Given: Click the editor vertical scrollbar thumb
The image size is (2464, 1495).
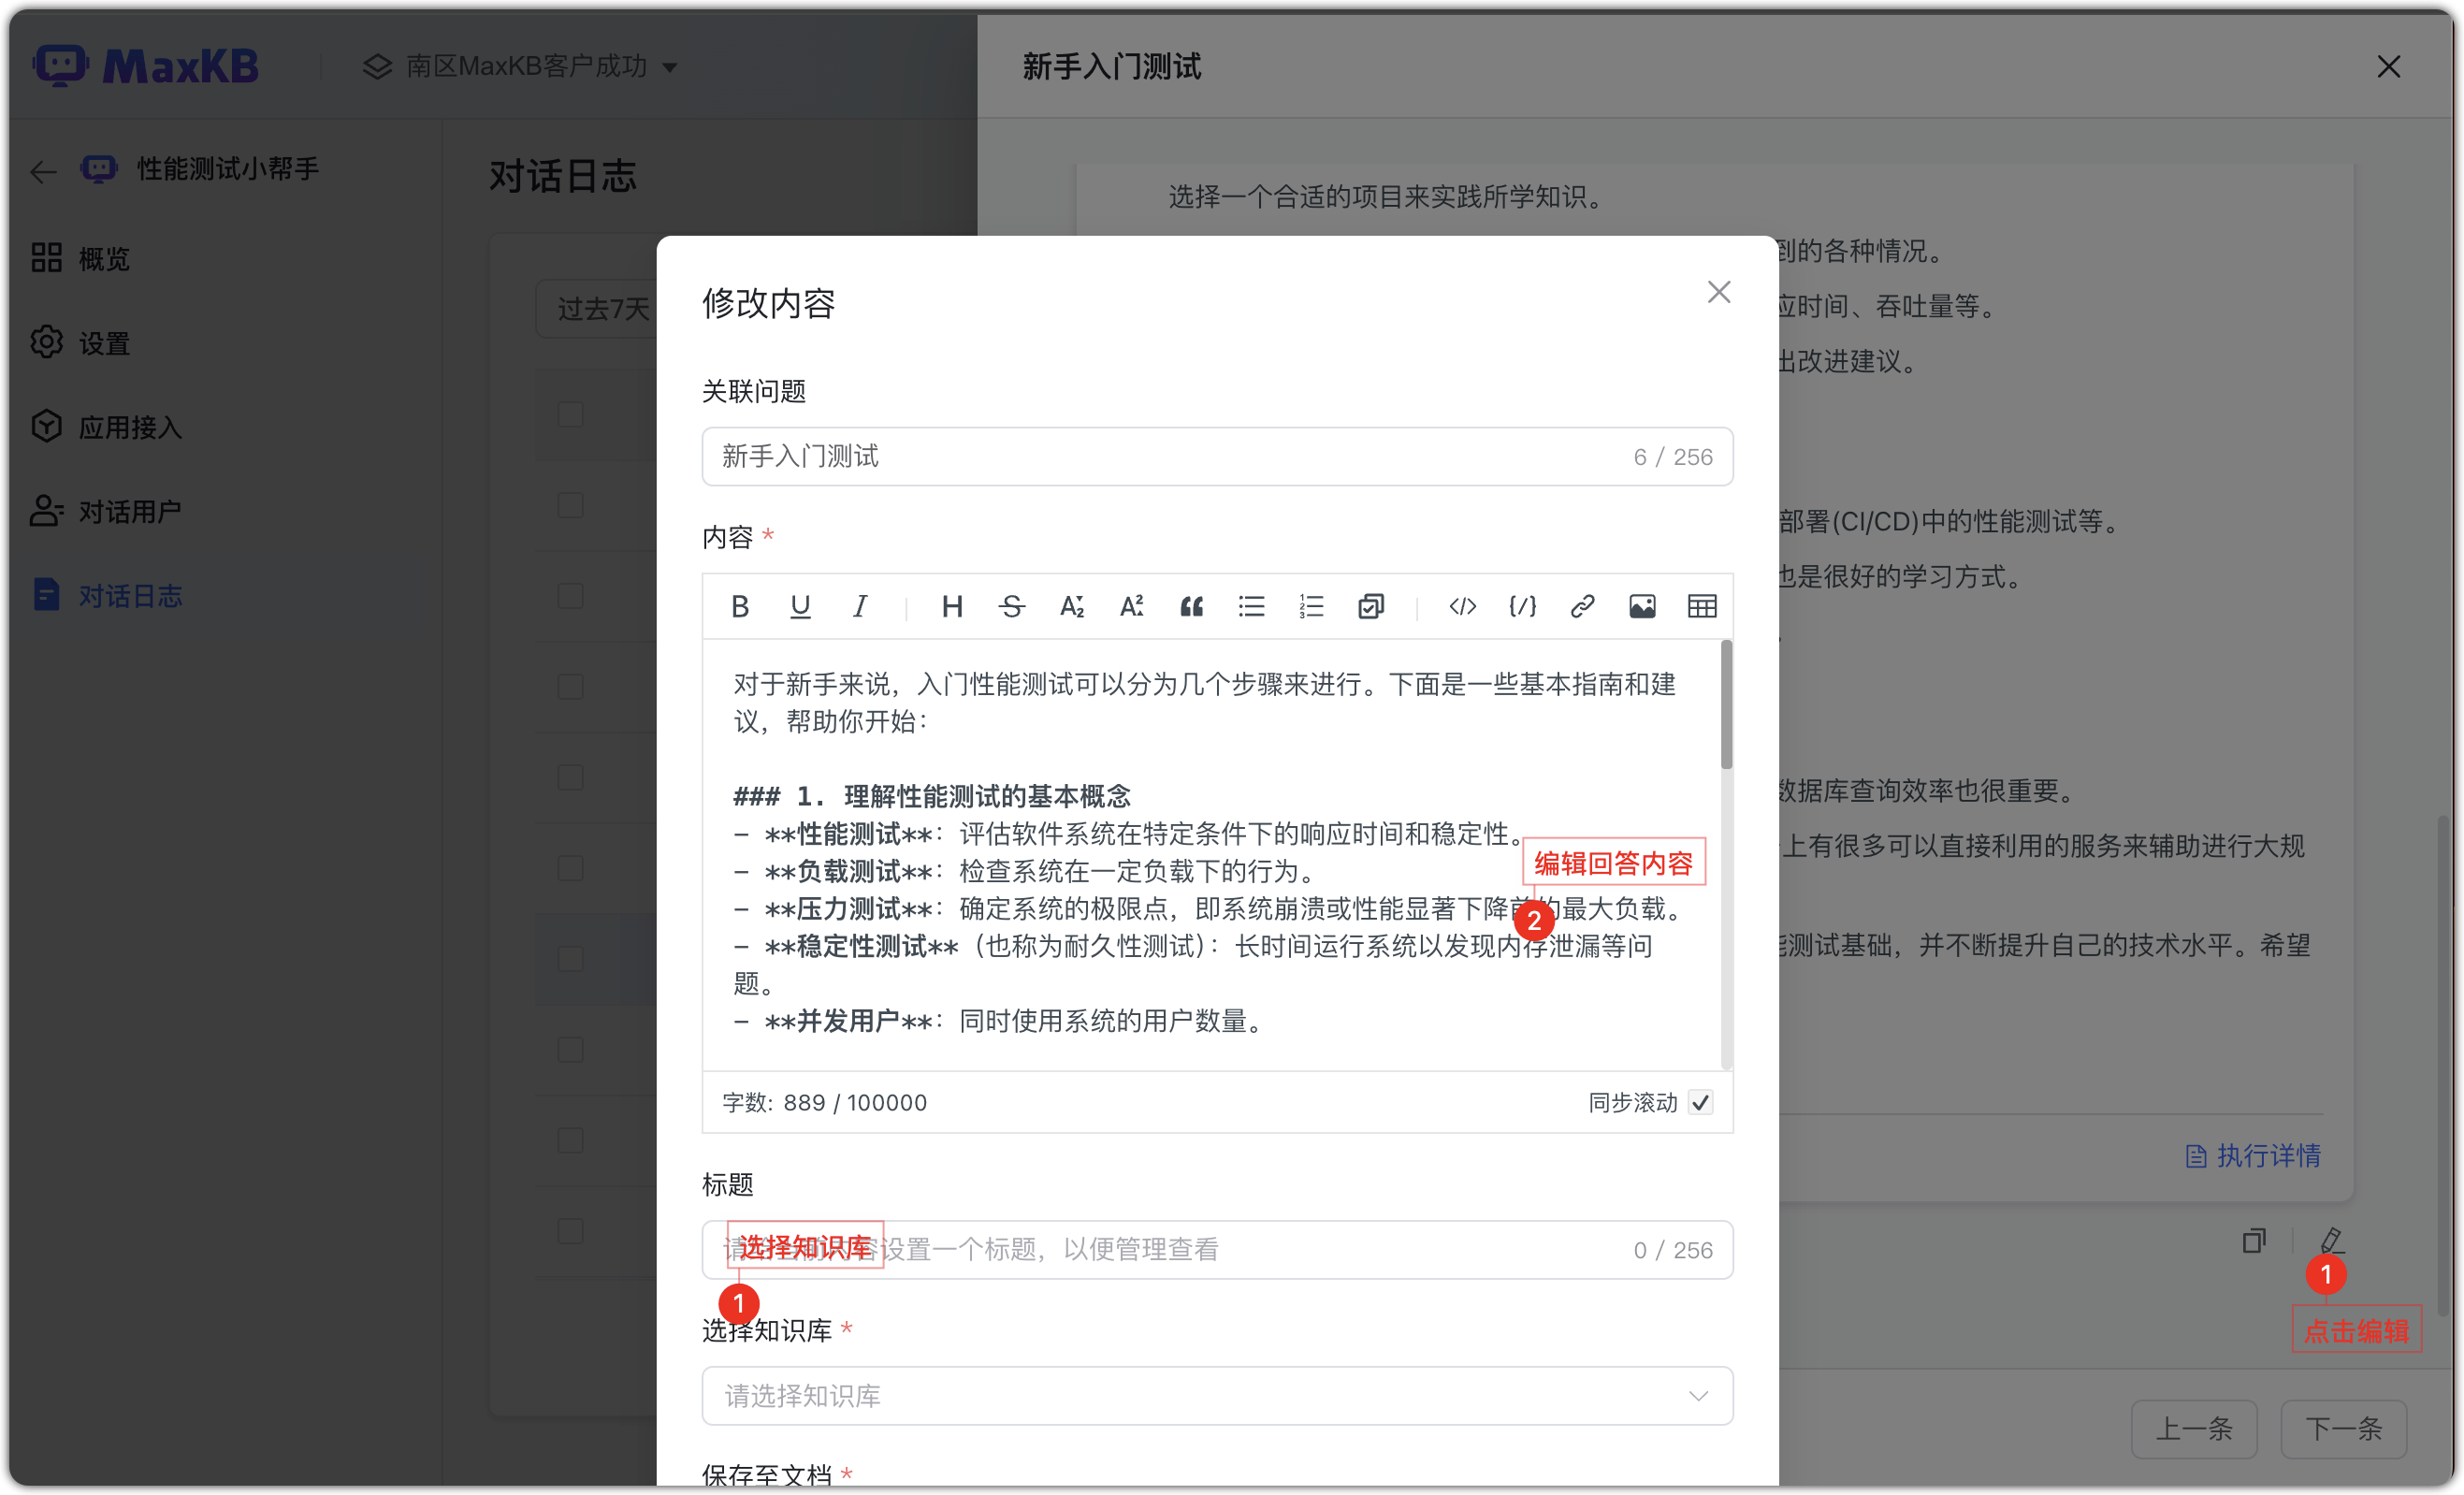Looking at the screenshot, I should 1726,706.
